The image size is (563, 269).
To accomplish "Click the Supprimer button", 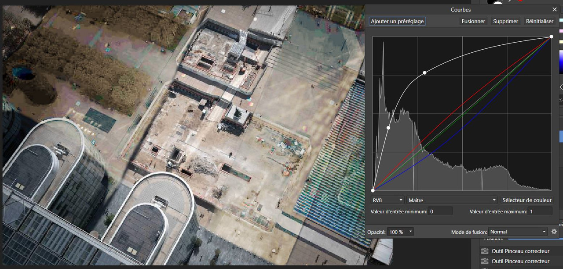I will click(x=505, y=21).
